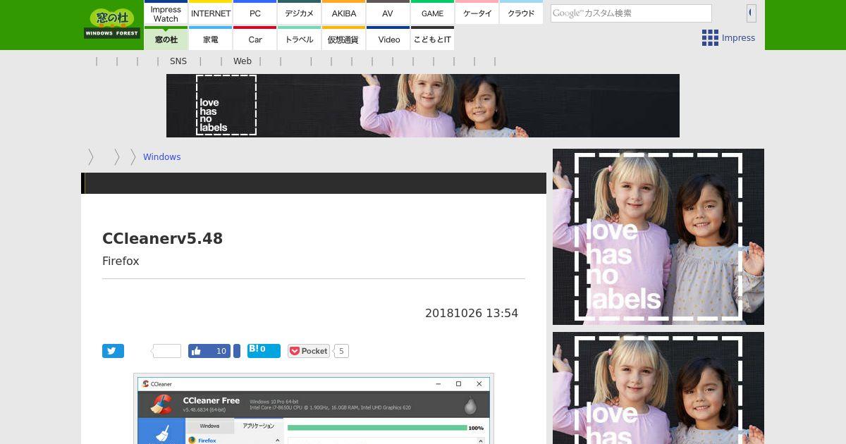Open the CCleaner screenshot image
The image size is (846, 444).
[314, 409]
